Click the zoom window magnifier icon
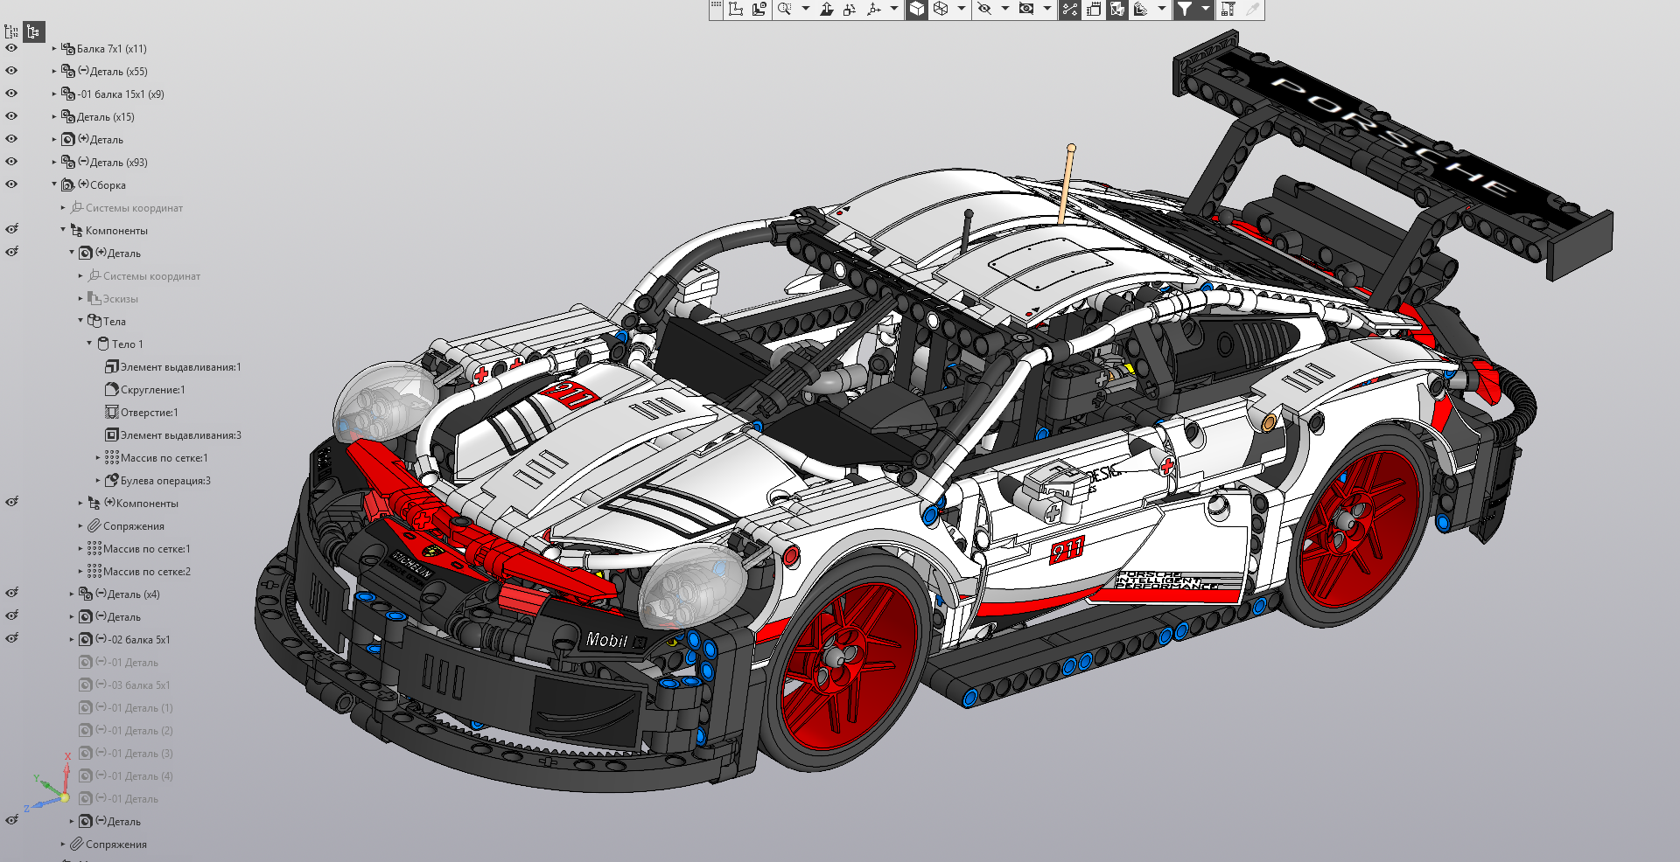 (x=785, y=10)
